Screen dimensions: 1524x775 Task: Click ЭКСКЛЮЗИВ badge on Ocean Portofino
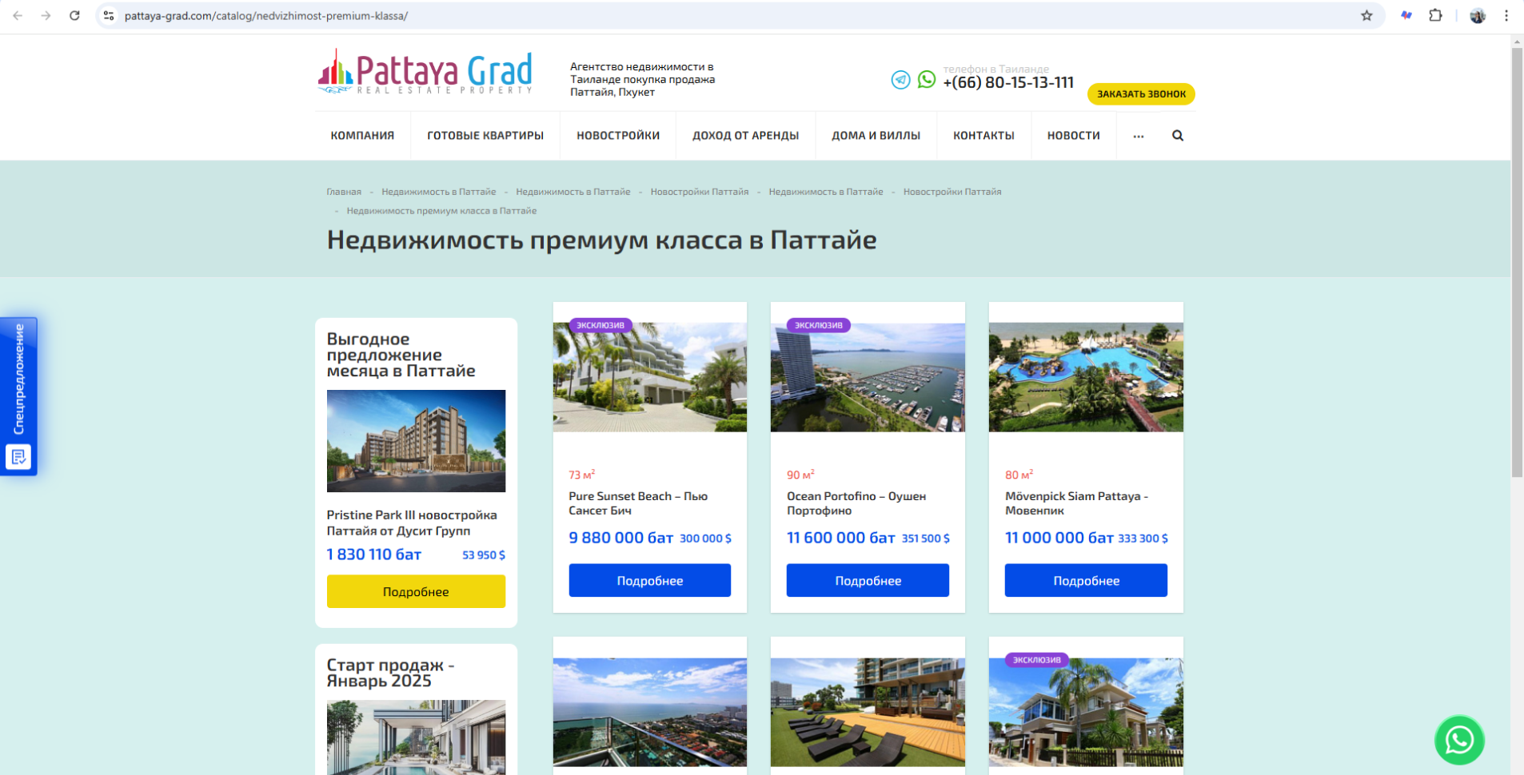pyautogui.click(x=819, y=325)
